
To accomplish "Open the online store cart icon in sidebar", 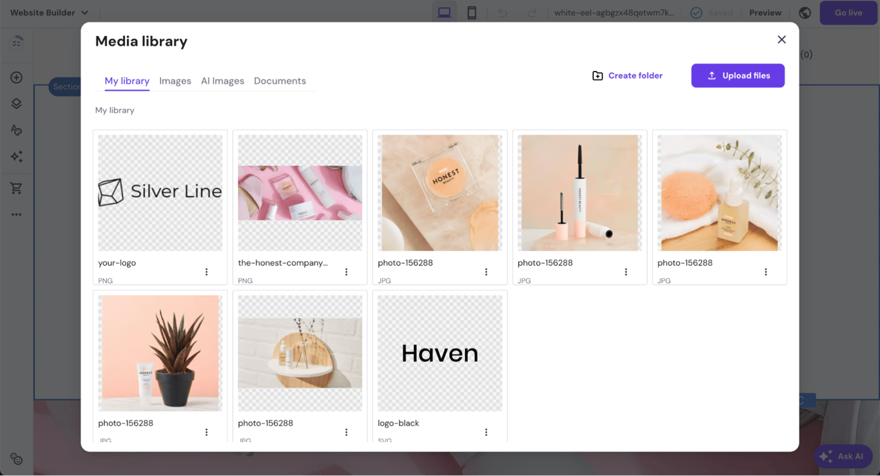I will click(x=16, y=187).
